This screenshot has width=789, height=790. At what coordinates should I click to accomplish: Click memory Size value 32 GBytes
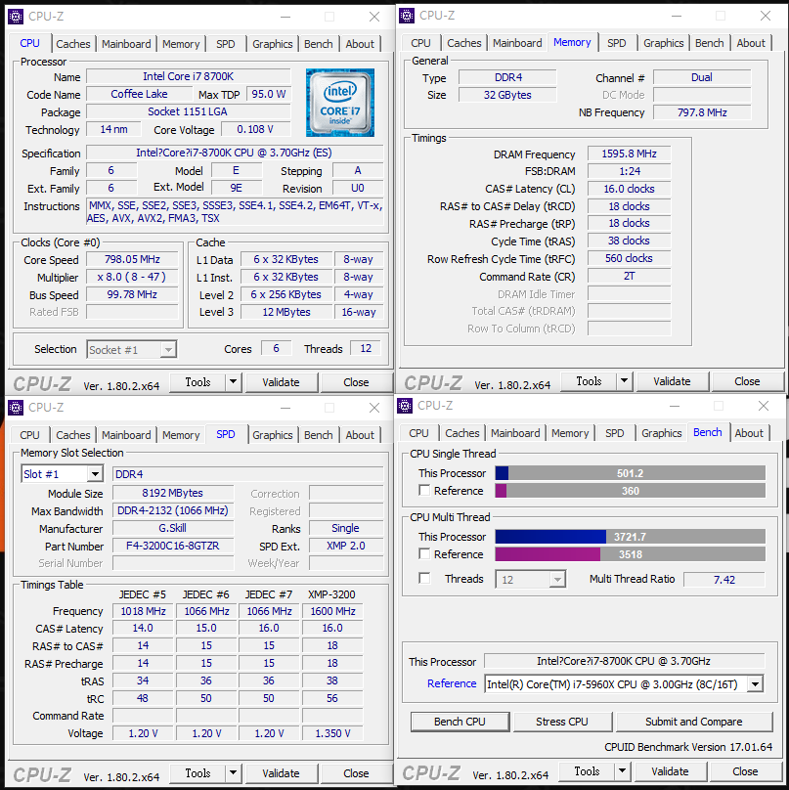[507, 95]
